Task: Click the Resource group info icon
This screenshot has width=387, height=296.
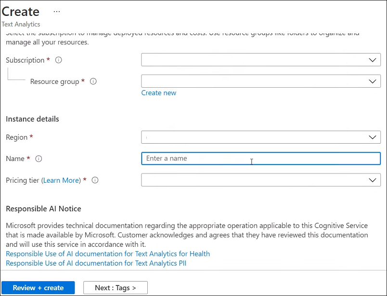Action: 93,81
